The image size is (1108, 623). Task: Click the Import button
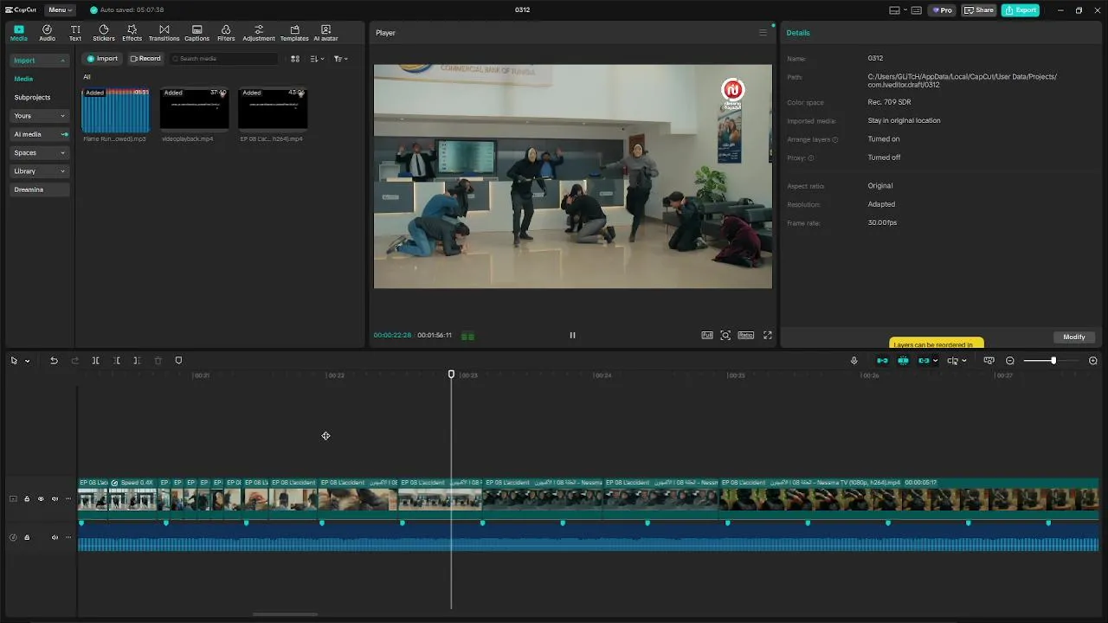click(102, 59)
